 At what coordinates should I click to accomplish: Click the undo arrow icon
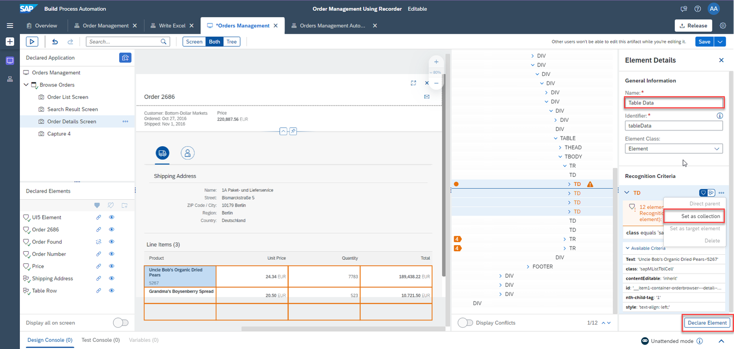(x=55, y=42)
